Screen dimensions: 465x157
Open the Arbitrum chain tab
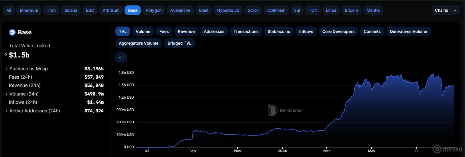click(x=111, y=10)
